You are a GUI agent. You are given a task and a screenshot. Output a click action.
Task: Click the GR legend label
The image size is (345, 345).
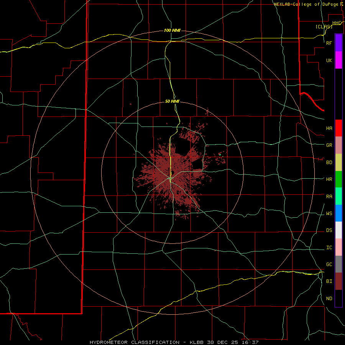pos(329,145)
